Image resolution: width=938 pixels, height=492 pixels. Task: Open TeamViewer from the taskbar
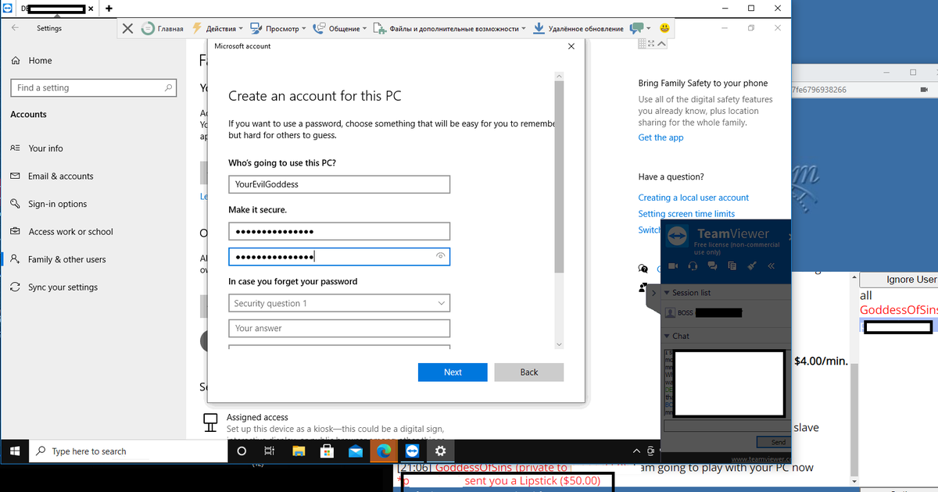412,451
